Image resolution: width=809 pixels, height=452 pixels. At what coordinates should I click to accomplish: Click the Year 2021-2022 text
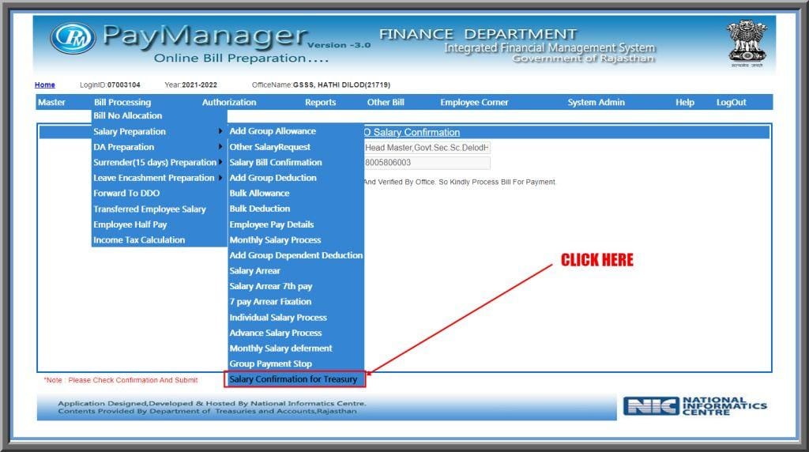pyautogui.click(x=191, y=85)
